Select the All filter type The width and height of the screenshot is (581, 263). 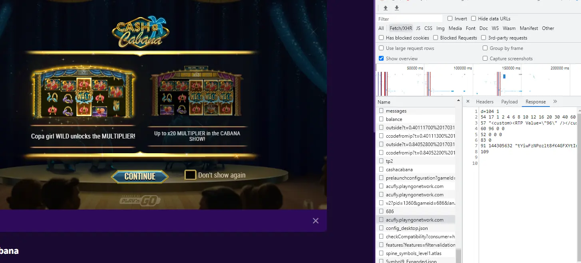click(x=381, y=28)
